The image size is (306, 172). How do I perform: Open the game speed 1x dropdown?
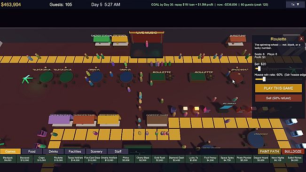[x=295, y=5]
